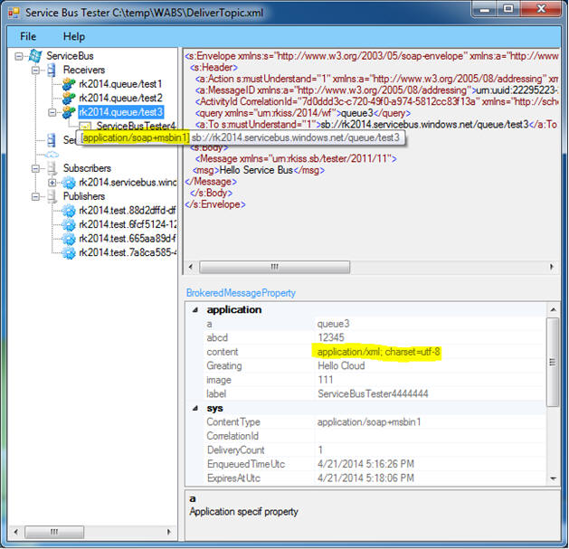Collapse the Receivers tree node

[35, 70]
